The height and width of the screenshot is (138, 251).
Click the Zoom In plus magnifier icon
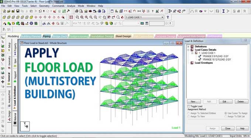(x=86, y=17)
